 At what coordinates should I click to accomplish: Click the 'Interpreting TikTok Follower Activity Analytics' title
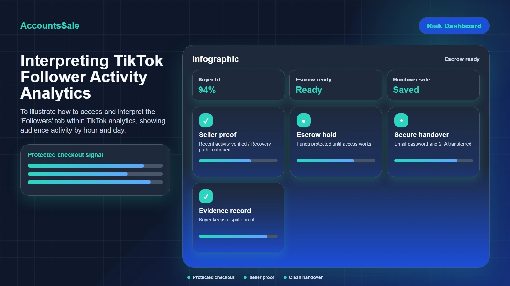(x=92, y=77)
